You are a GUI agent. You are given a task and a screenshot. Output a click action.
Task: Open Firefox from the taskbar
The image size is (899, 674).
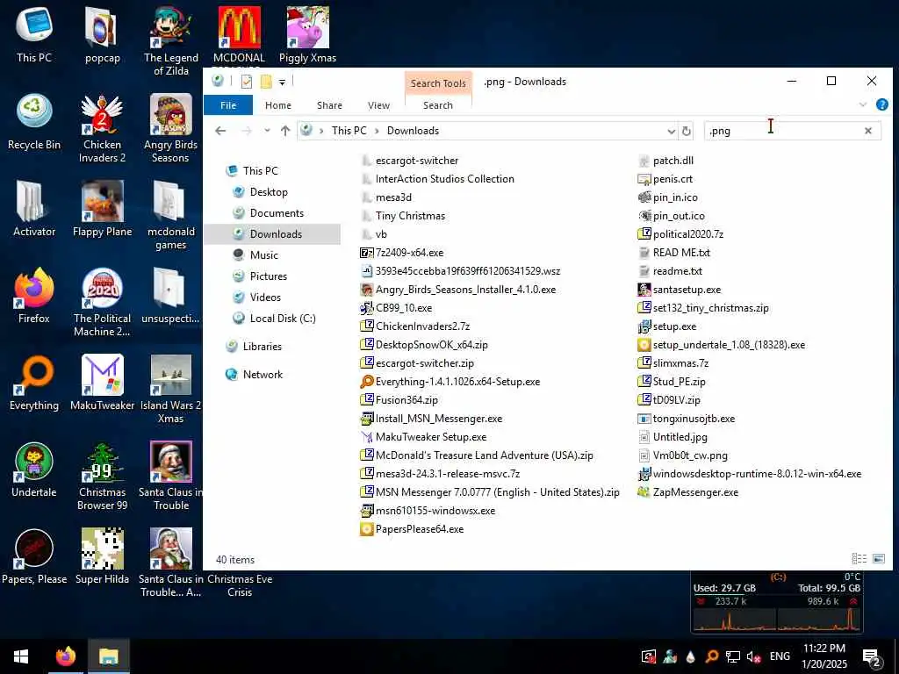point(65,656)
